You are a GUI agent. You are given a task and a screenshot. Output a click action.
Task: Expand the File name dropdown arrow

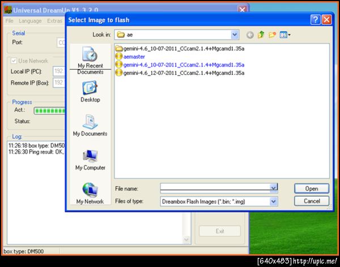pyautogui.click(x=274, y=188)
